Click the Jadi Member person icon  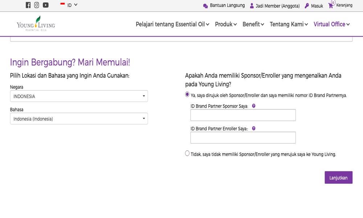tap(252, 6)
